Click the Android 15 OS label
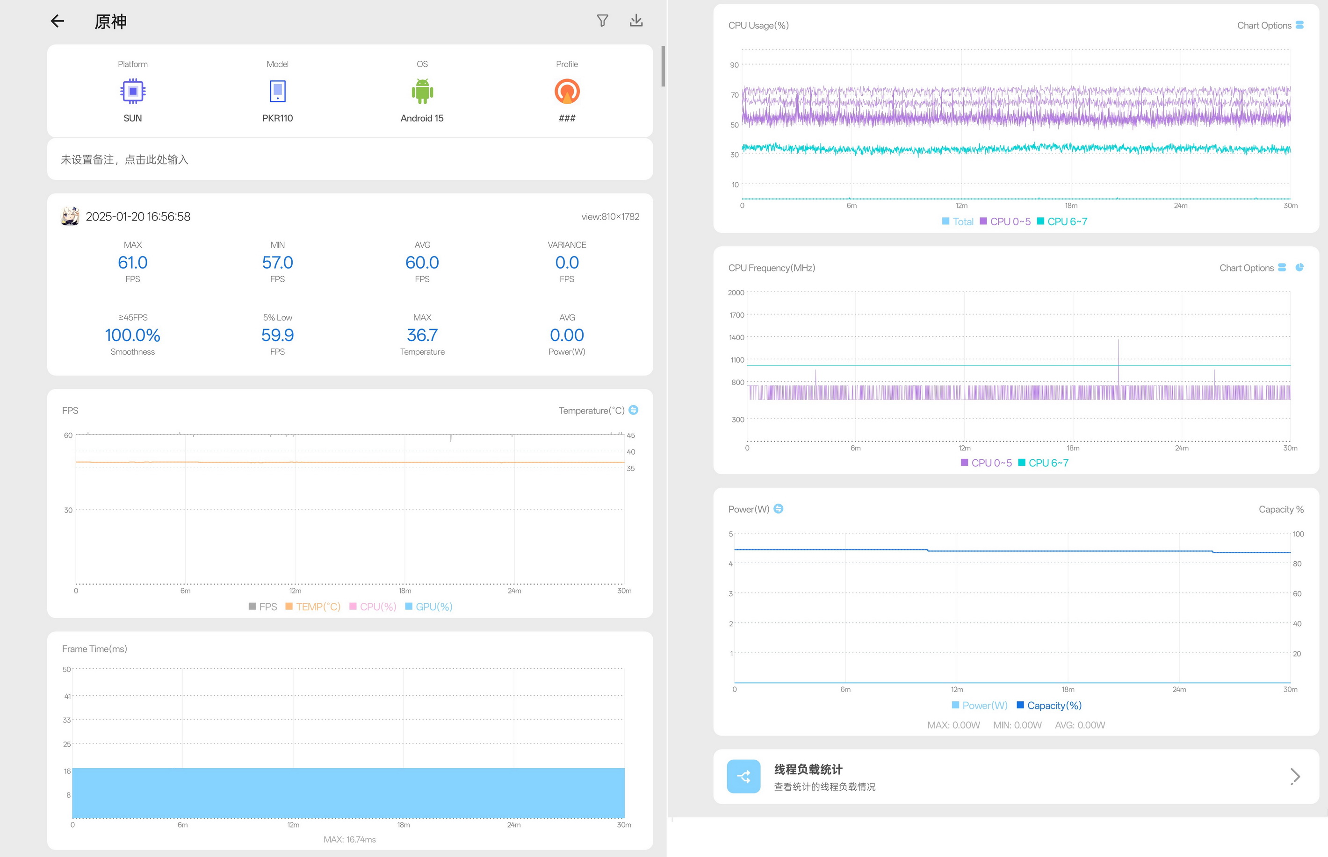Screen dimensions: 1328x857 click(422, 118)
